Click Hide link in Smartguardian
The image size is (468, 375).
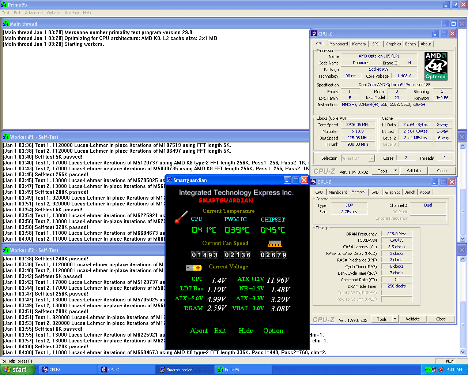click(246, 331)
